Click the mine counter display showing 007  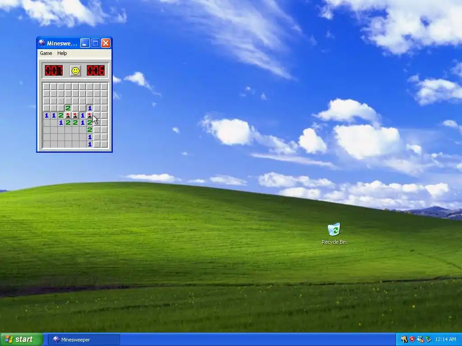click(x=54, y=71)
